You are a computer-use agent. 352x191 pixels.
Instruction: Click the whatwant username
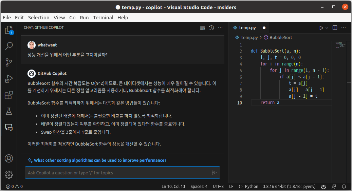pyautogui.click(x=47, y=45)
